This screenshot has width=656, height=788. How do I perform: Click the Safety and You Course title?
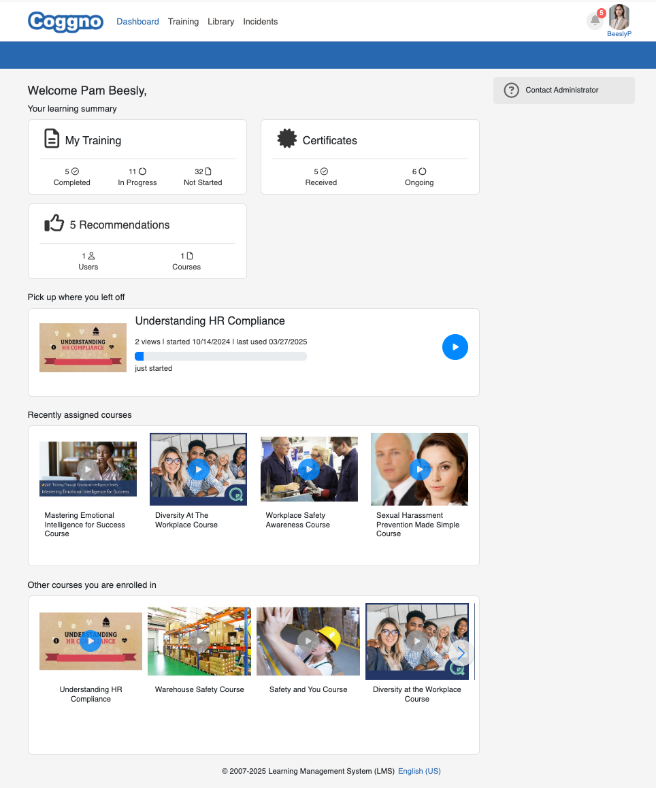(x=308, y=689)
